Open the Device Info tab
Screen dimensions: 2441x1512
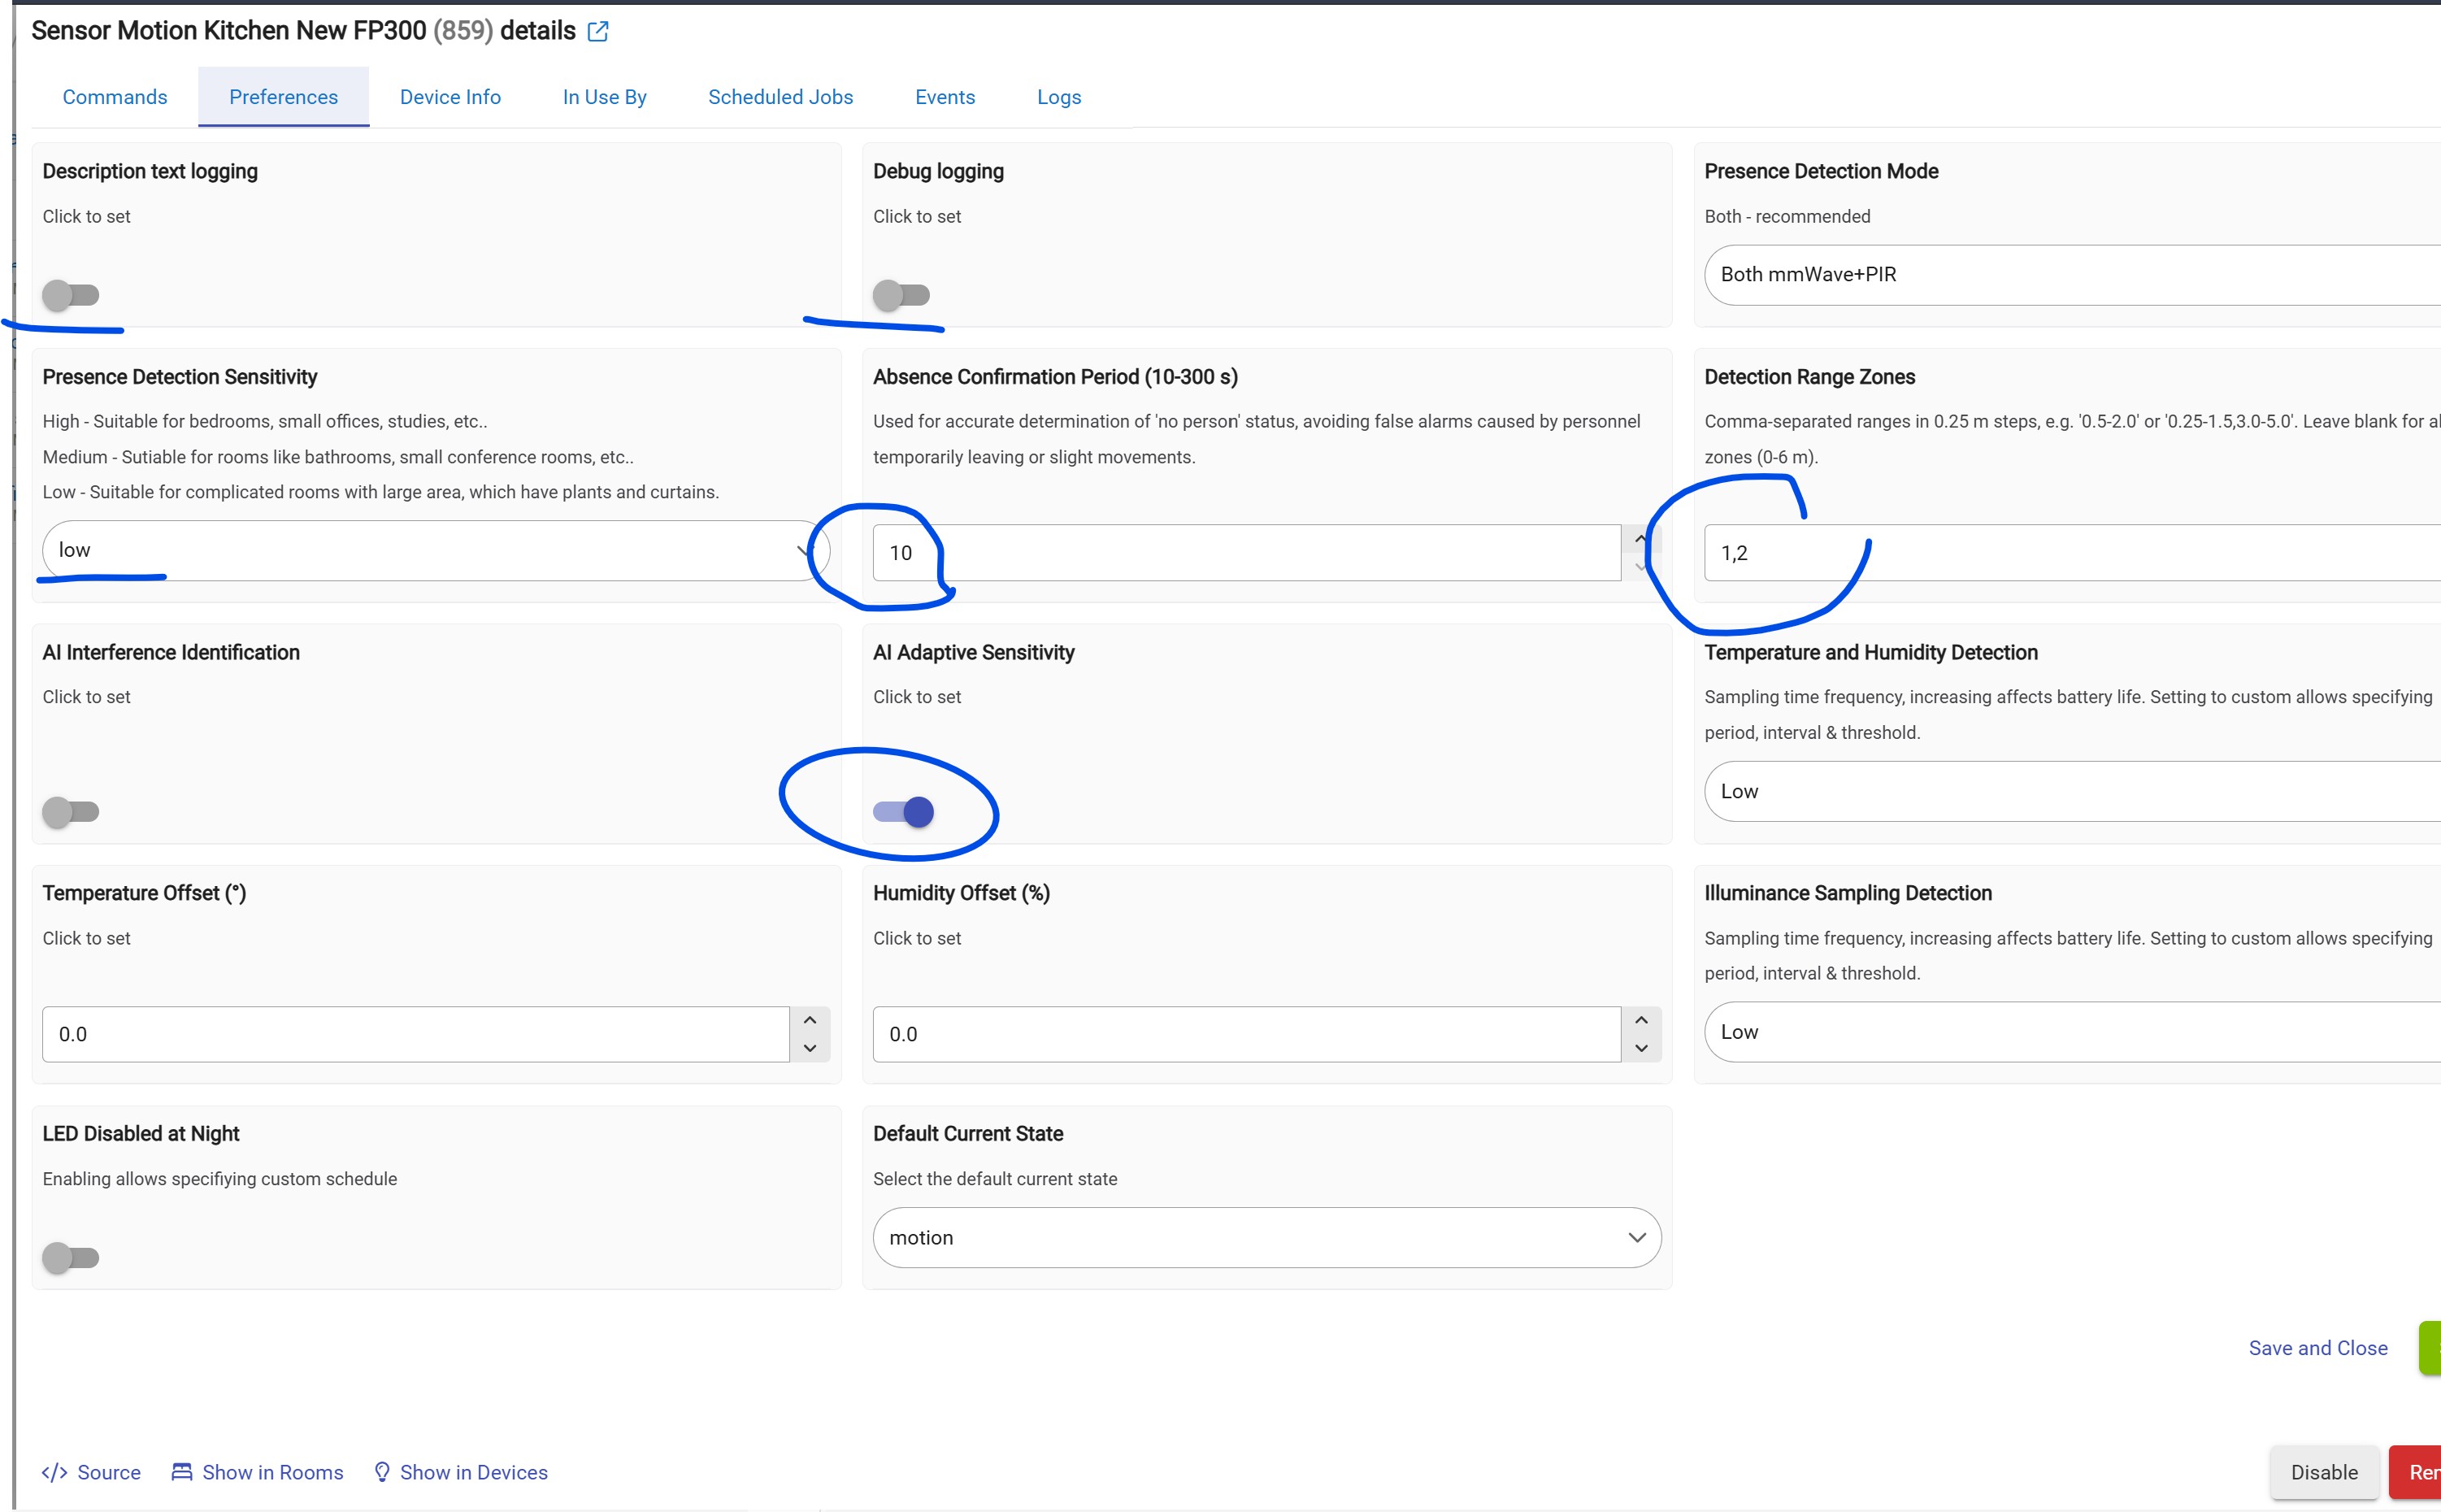pyautogui.click(x=451, y=97)
